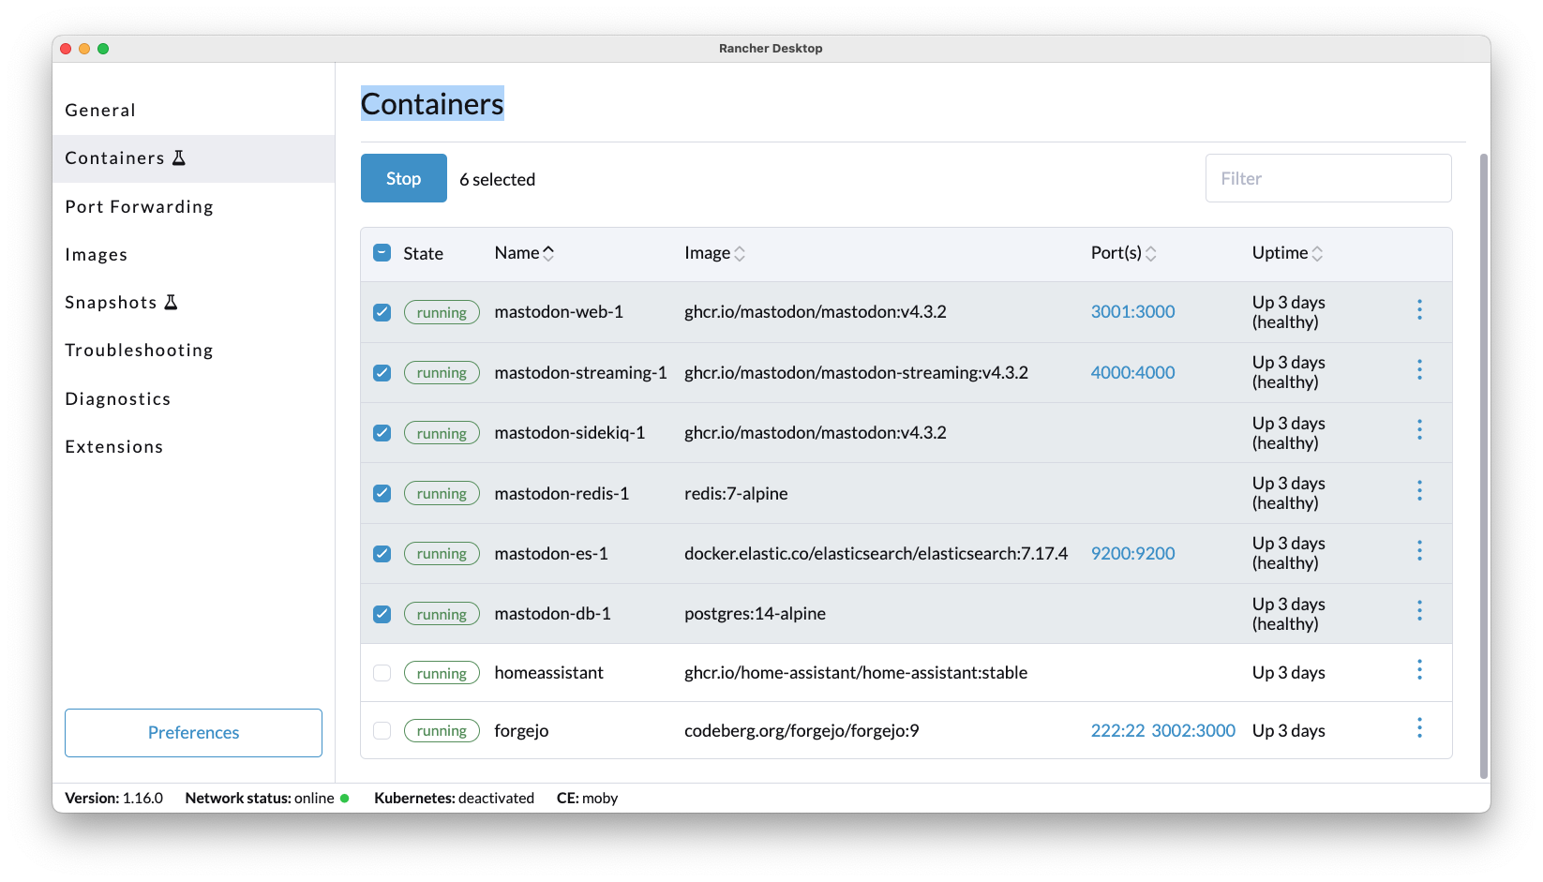Screen dimensions: 1543x882
Task: Uncheck the mastodon-redis-1 checkbox
Action: [382, 493]
